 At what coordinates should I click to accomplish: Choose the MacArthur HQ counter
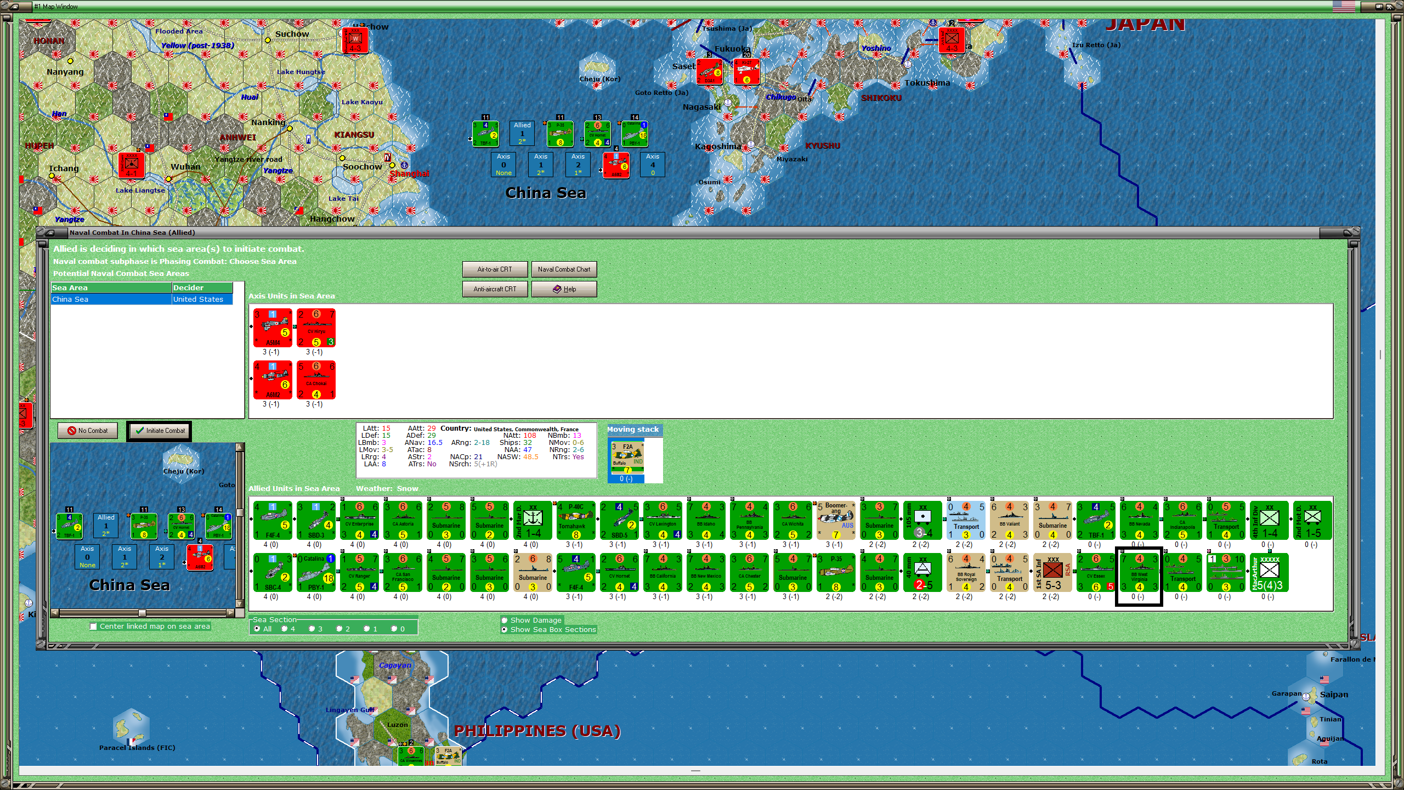(1269, 572)
